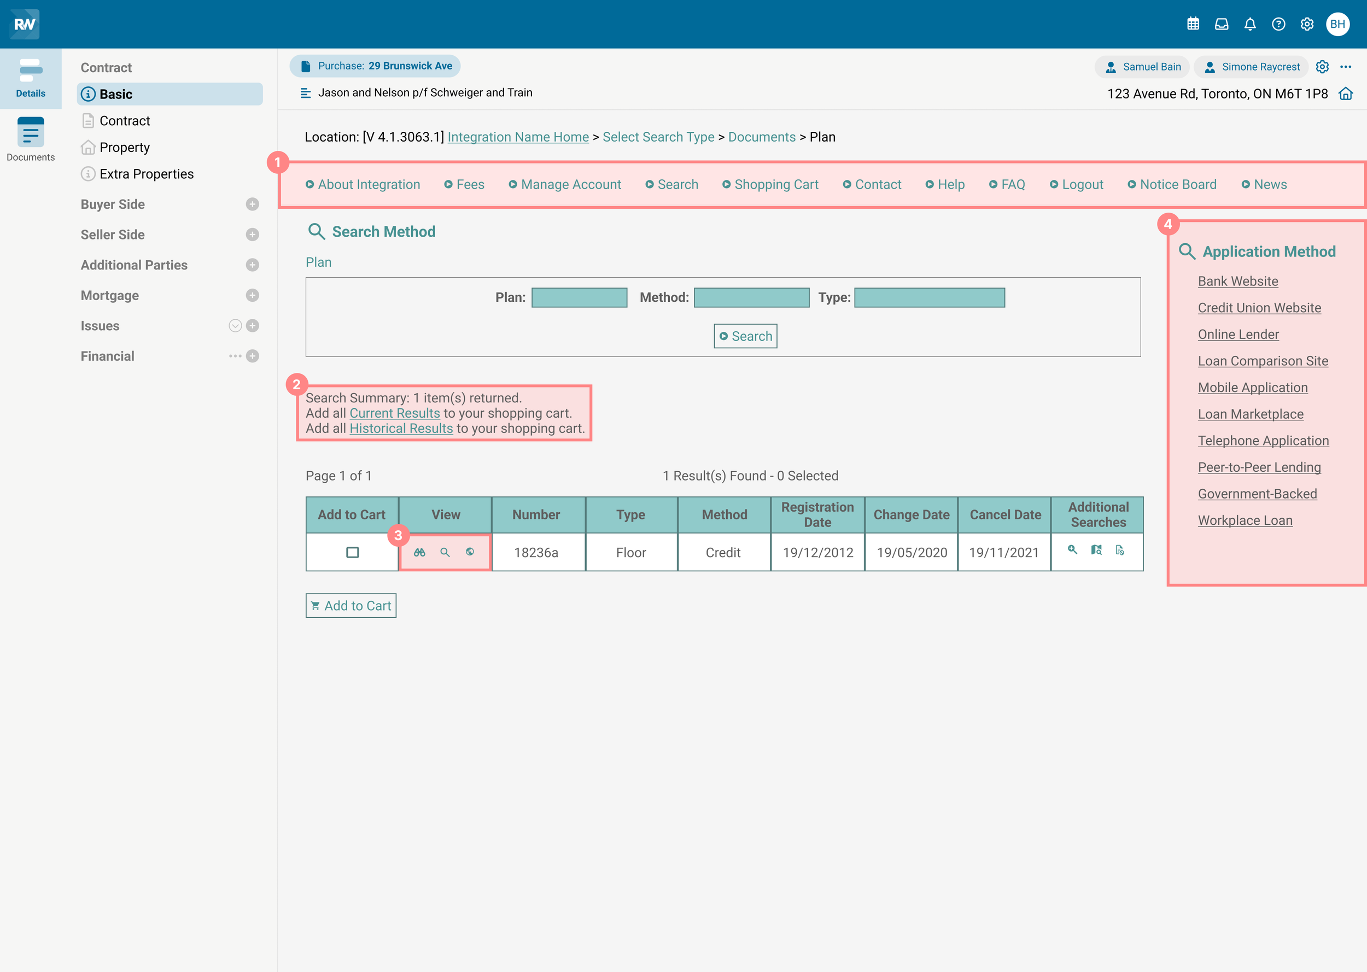This screenshot has width=1367, height=972.
Task: Select Property in the Contract tree
Action: click(x=125, y=147)
